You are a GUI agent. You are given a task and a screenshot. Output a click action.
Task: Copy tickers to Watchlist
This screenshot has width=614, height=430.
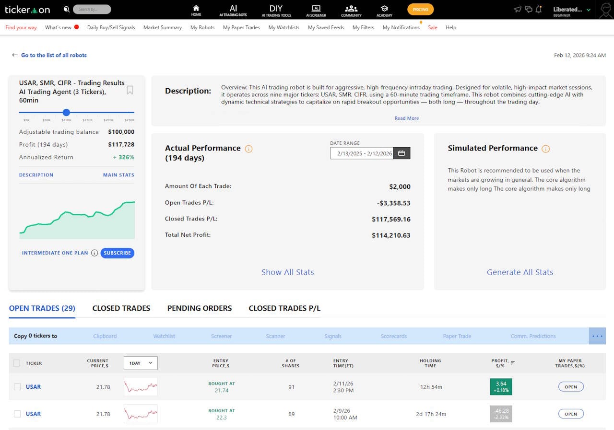coord(164,336)
